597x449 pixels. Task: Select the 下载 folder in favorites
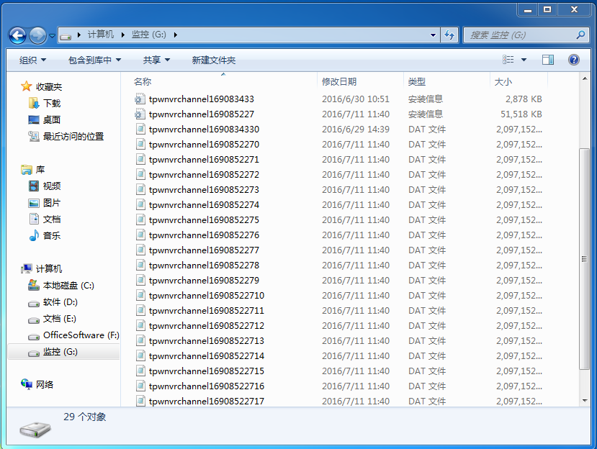click(51, 103)
